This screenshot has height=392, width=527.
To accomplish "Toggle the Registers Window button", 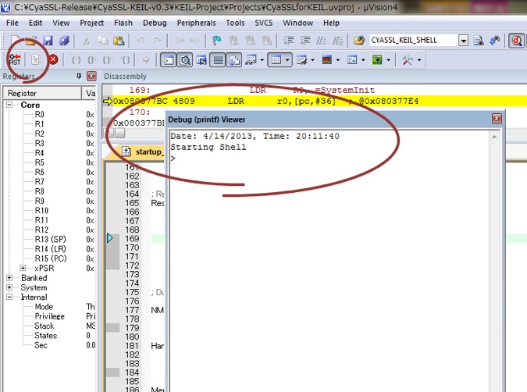I will [218, 60].
